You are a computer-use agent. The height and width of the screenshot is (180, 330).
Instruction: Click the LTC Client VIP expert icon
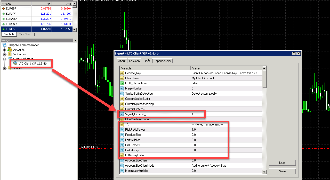[x=15, y=63]
